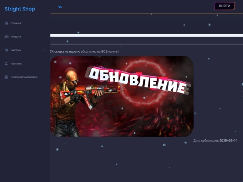This screenshot has width=243, height=182.
Task: Click the Stright Shop logo
Action: point(20,9)
